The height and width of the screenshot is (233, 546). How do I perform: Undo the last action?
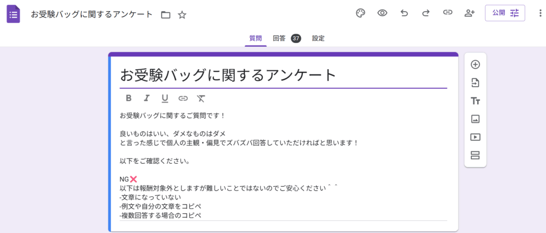(404, 13)
